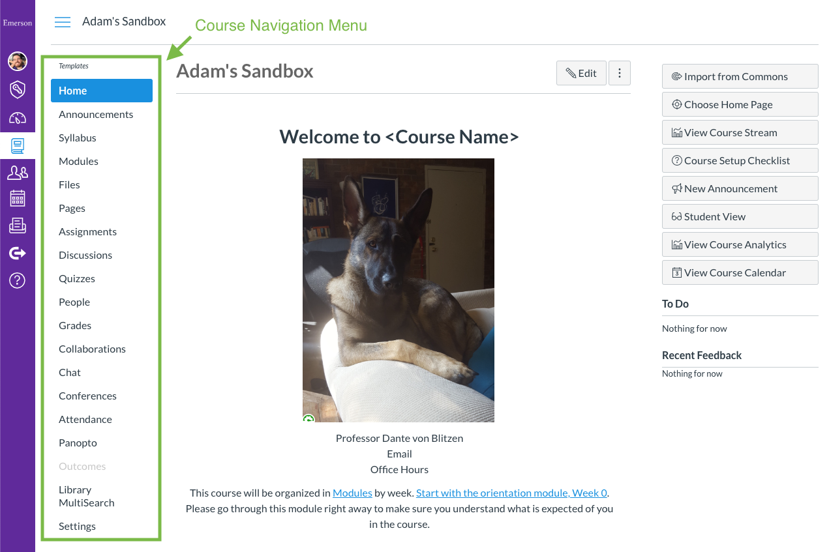Viewport: 829px width, 552px height.
Task: Go to Pages in the course menu
Action: [72, 208]
